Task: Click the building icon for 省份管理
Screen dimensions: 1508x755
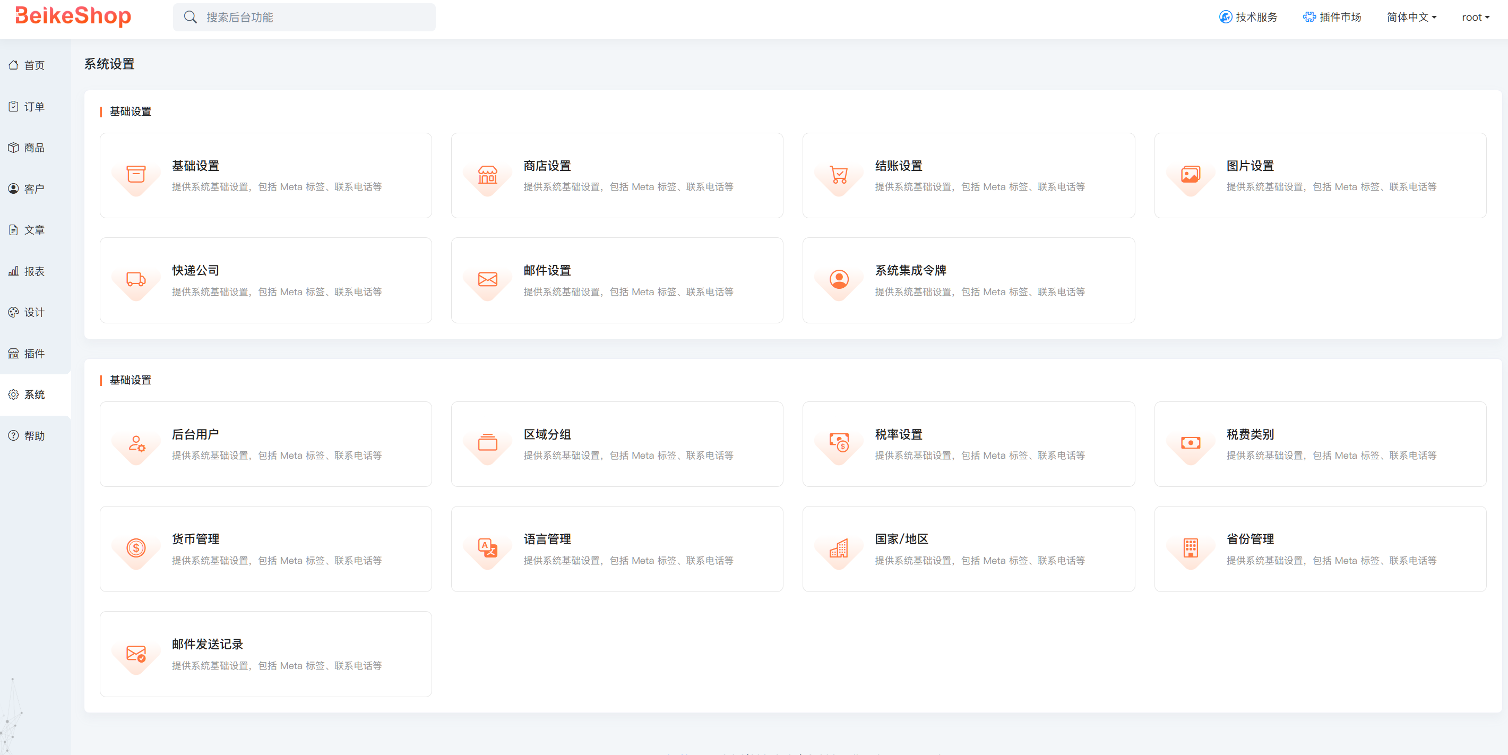Action: click(x=1190, y=547)
